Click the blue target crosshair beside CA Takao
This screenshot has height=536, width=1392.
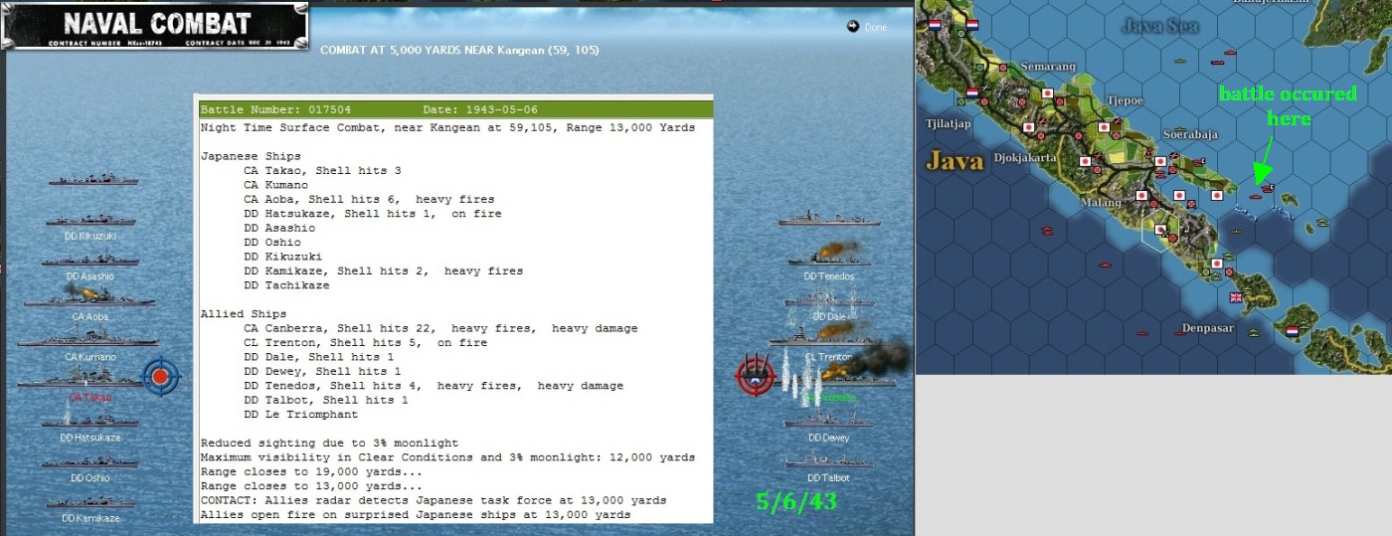coord(158,377)
